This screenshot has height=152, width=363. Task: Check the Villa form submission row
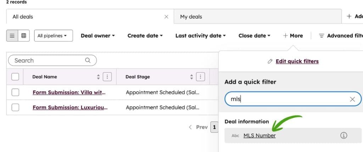[15, 92]
